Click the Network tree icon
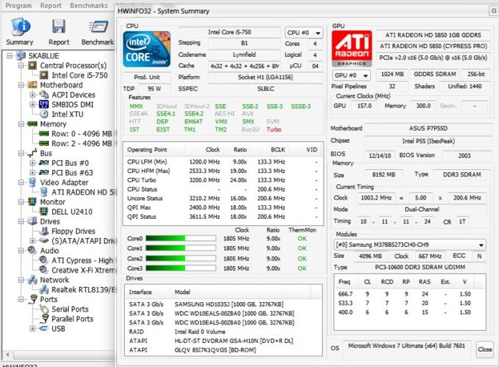 coord(33,280)
